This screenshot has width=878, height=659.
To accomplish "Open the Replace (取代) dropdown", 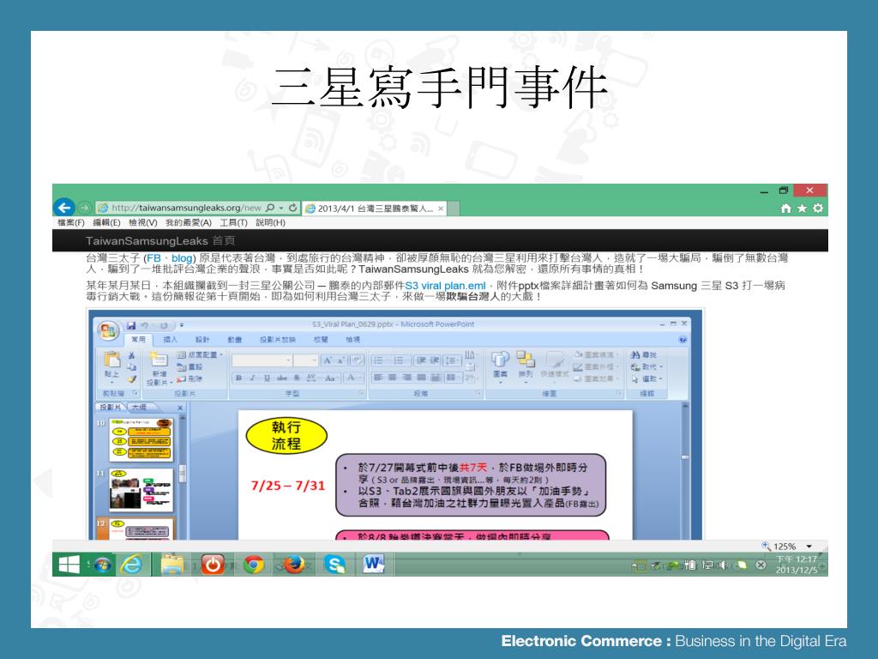I will pos(646,366).
